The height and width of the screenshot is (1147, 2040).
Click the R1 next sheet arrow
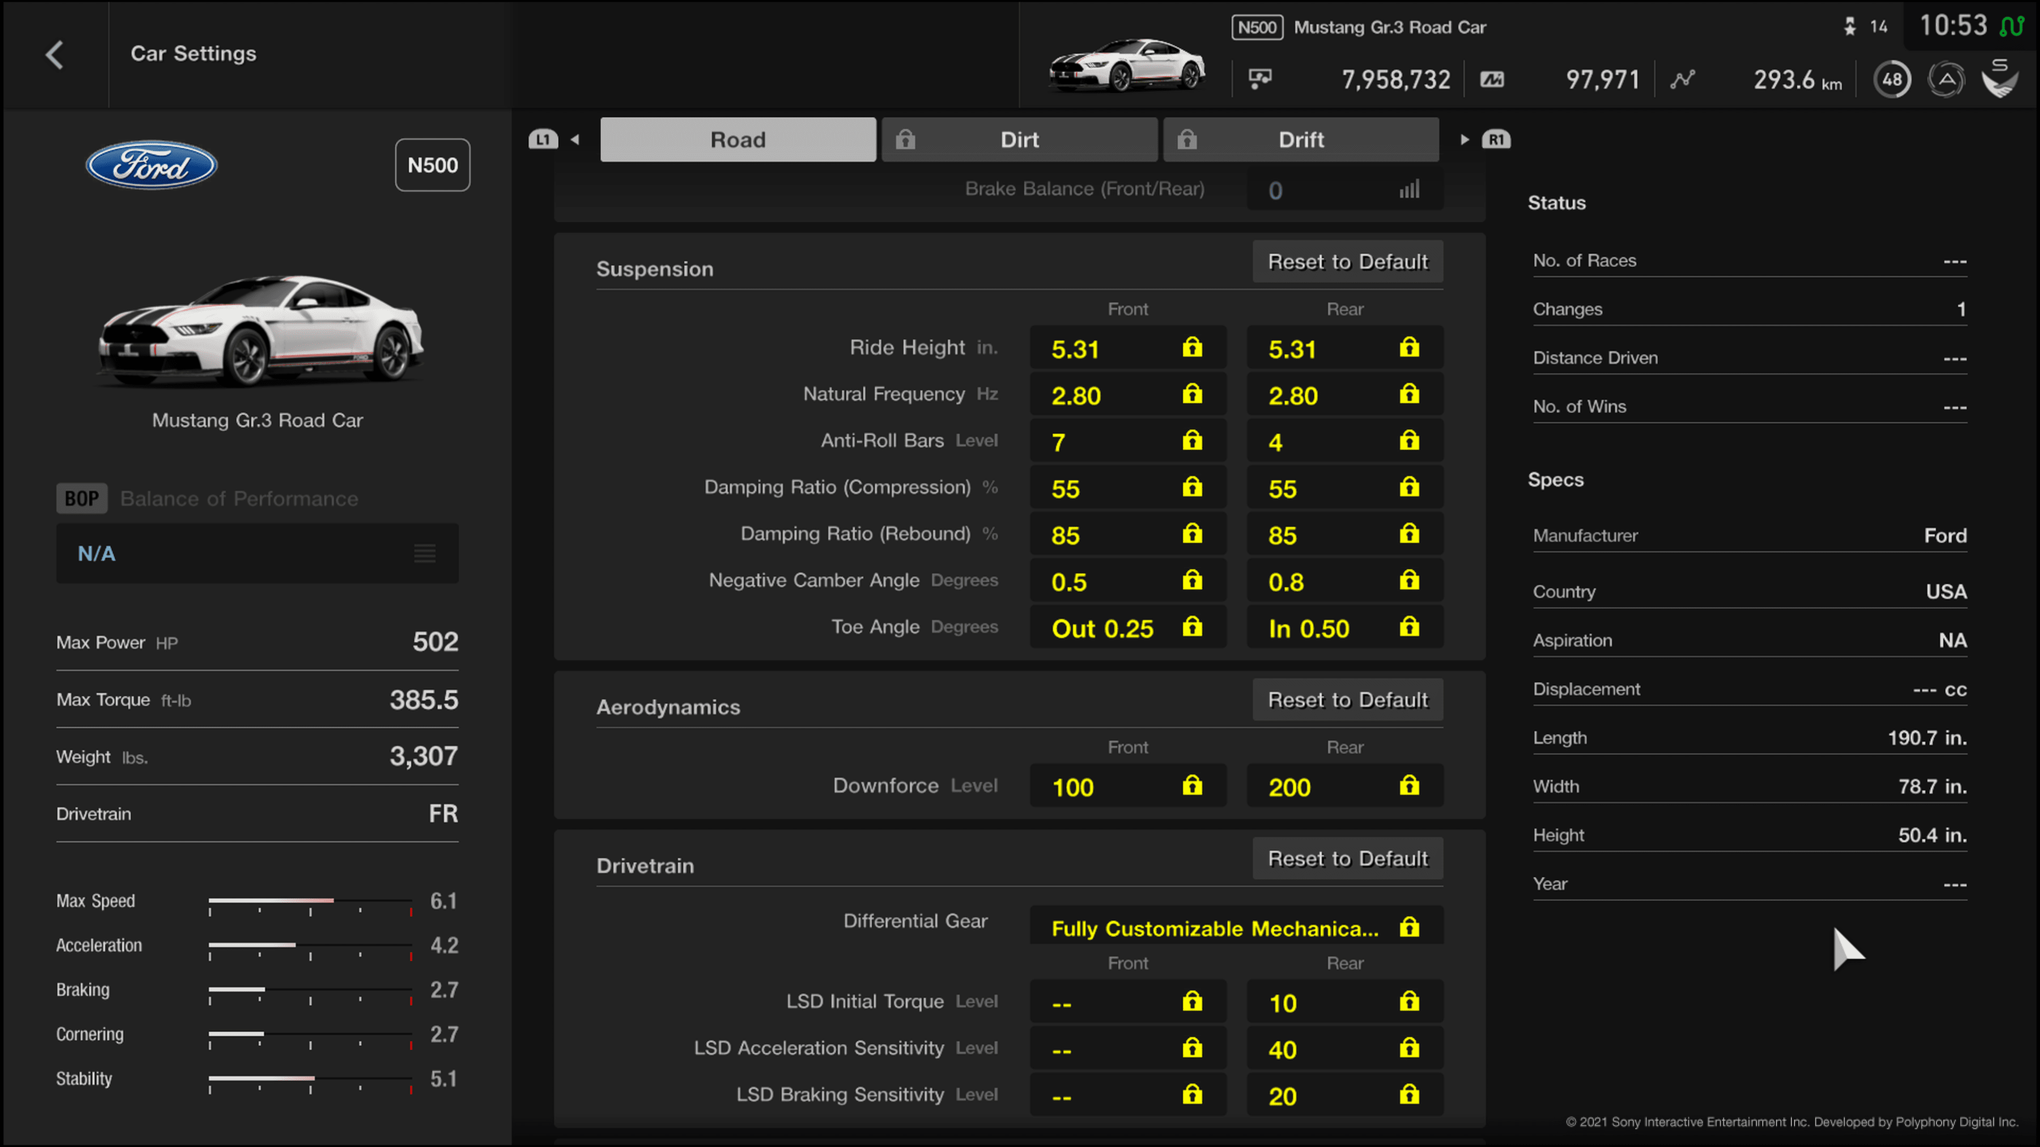(1486, 139)
